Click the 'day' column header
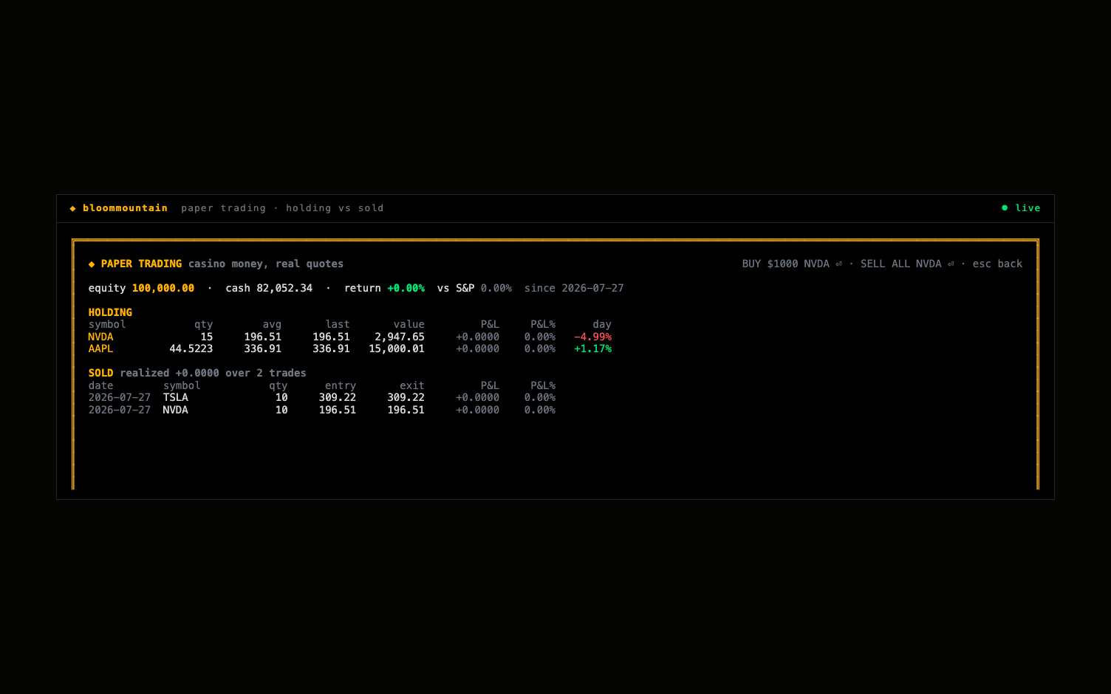The image size is (1111, 694). click(602, 325)
